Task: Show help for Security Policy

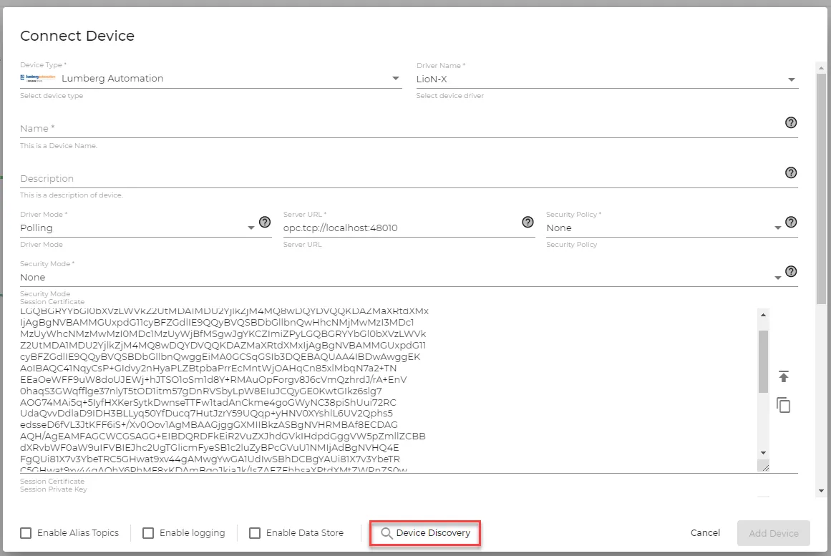Action: (791, 222)
